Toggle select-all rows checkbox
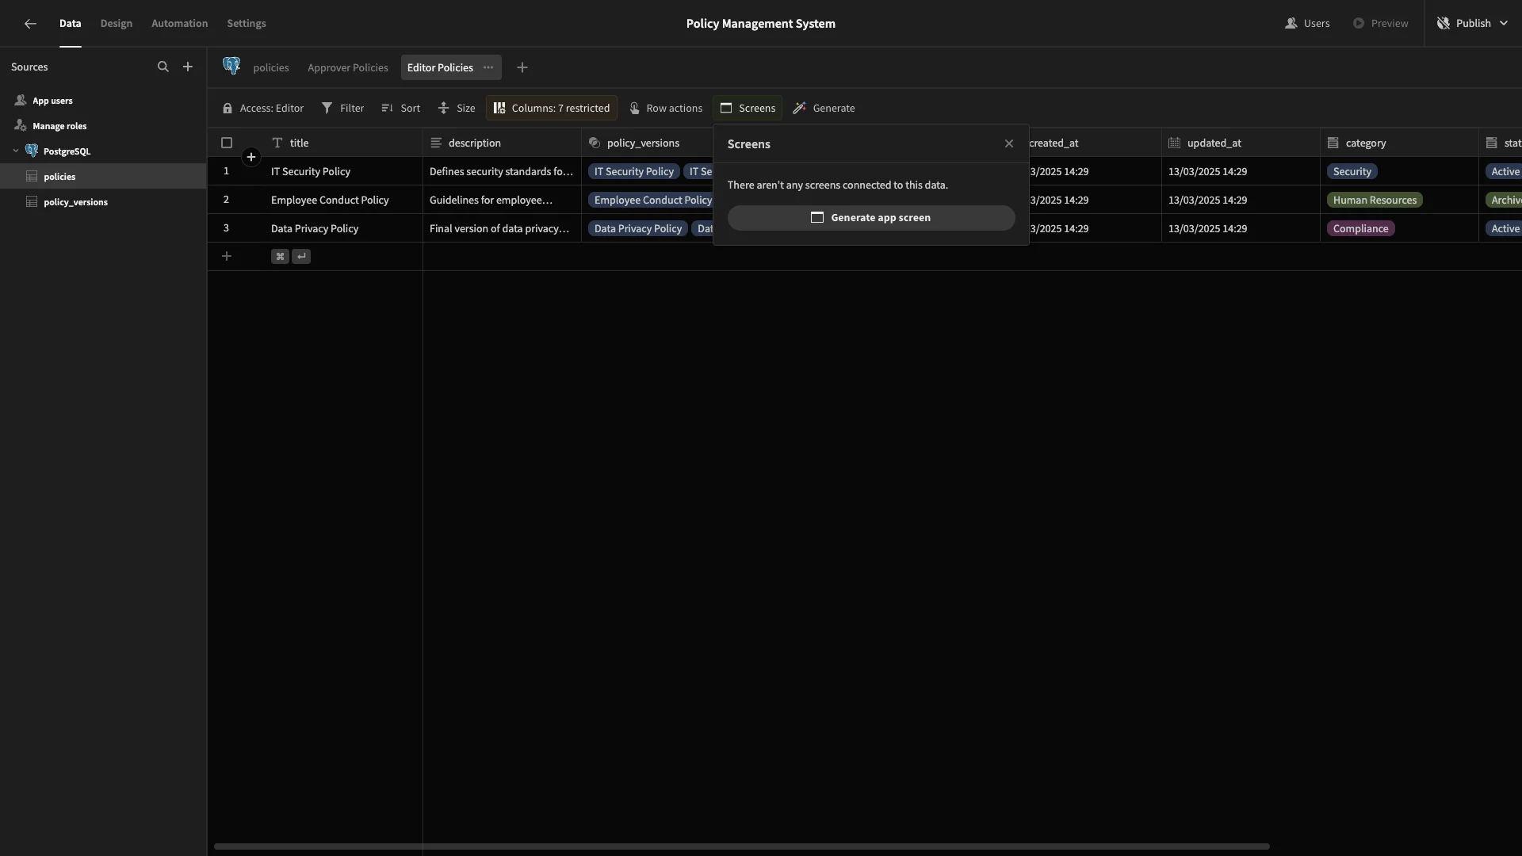 [227, 143]
